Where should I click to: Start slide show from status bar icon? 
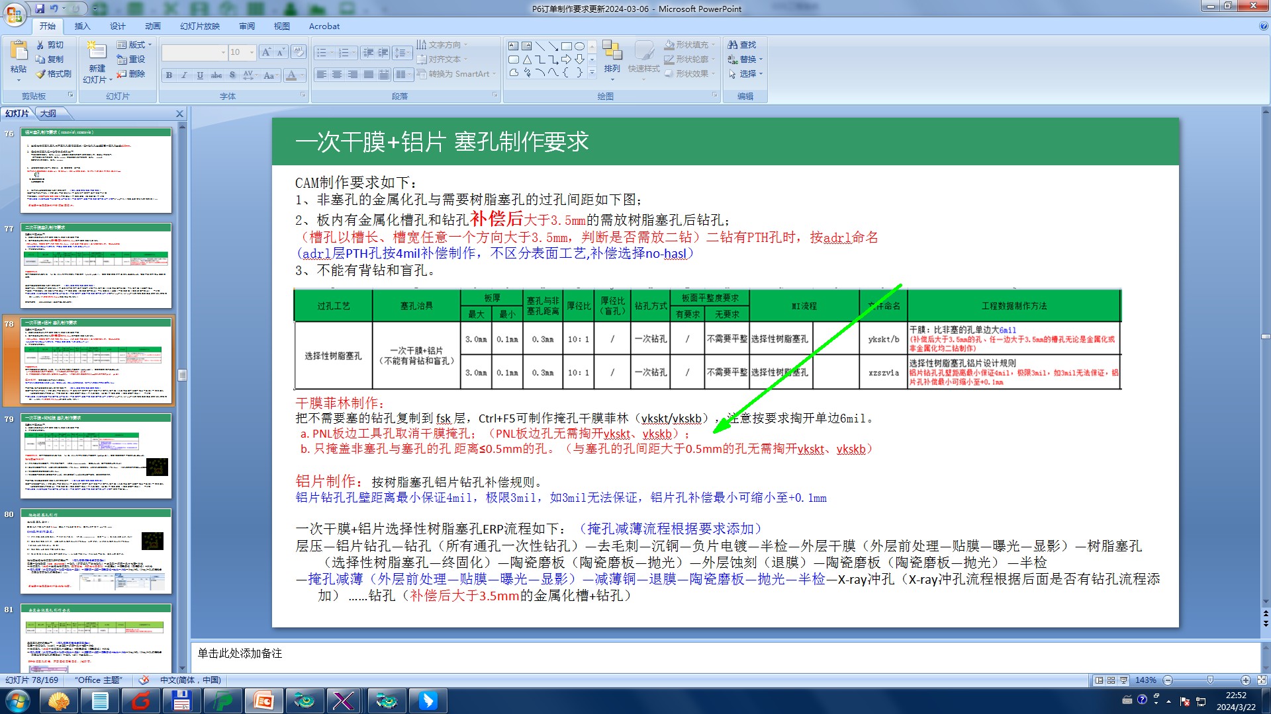1123,680
